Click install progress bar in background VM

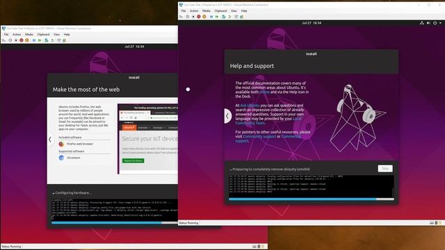pyautogui.click(x=115, y=223)
